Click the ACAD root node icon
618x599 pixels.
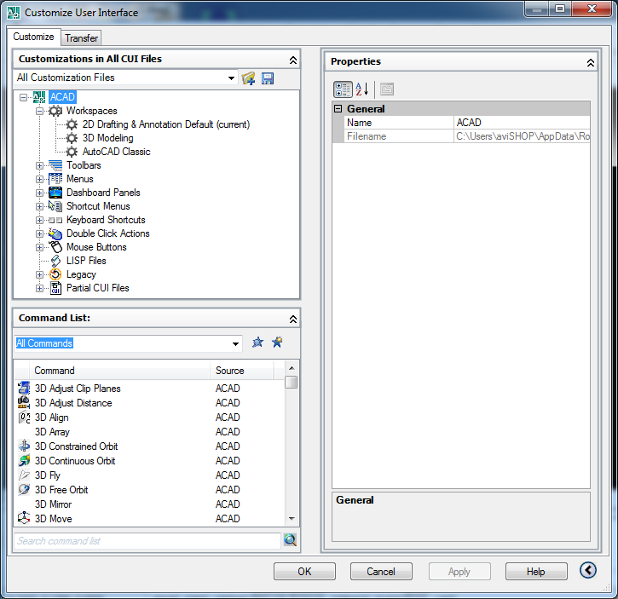point(39,97)
